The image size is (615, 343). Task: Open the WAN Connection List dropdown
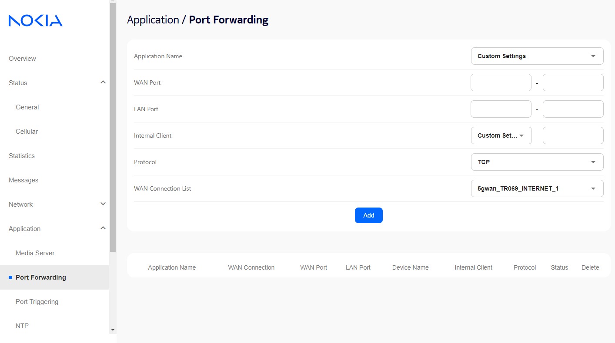tap(537, 188)
